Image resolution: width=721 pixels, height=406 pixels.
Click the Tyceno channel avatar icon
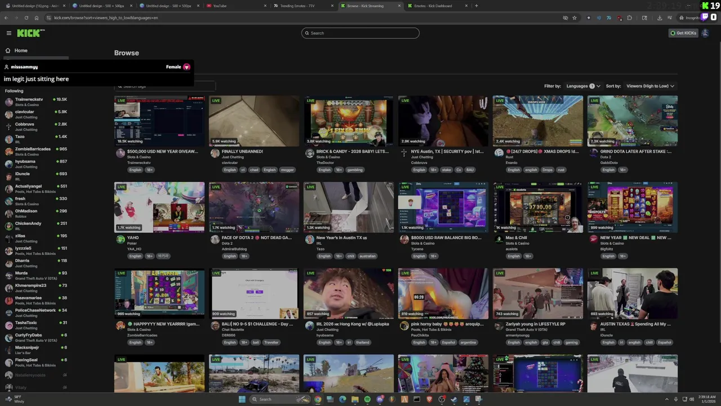pos(404,240)
